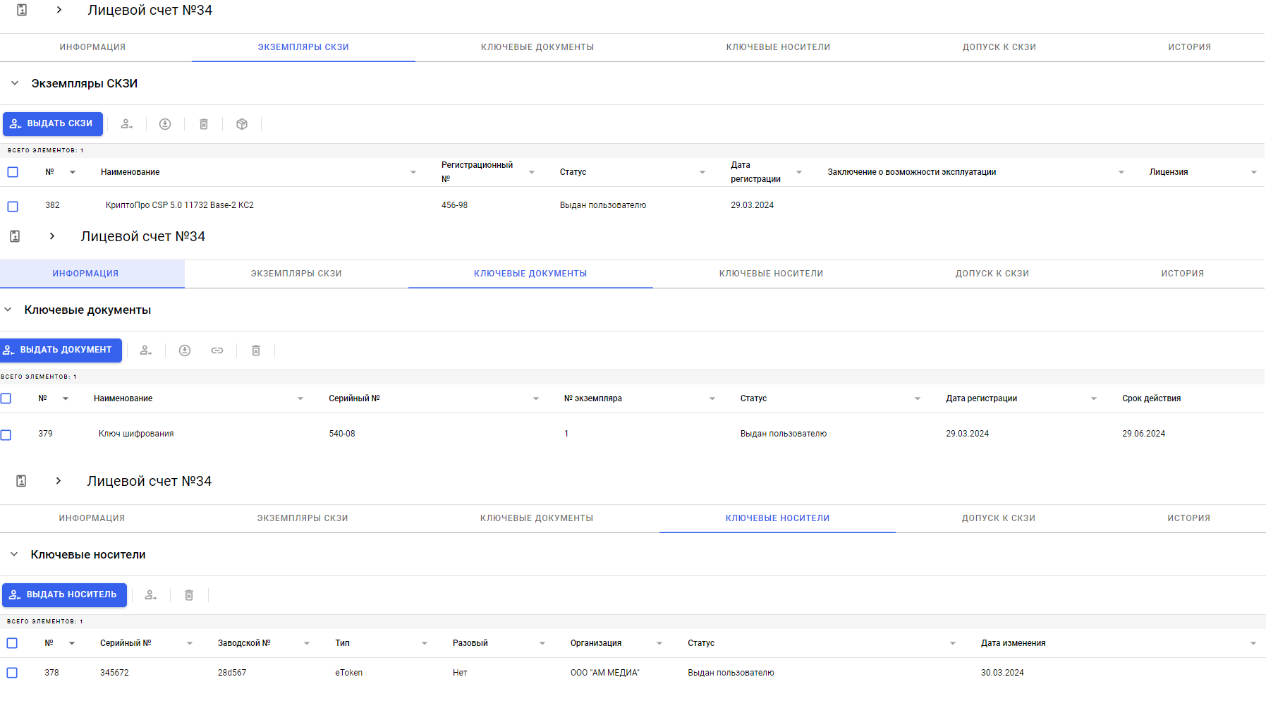Click the download icon in Экземпляры СКЗИ toolbar
Screen dimensions: 1266x720
[x=165, y=124]
